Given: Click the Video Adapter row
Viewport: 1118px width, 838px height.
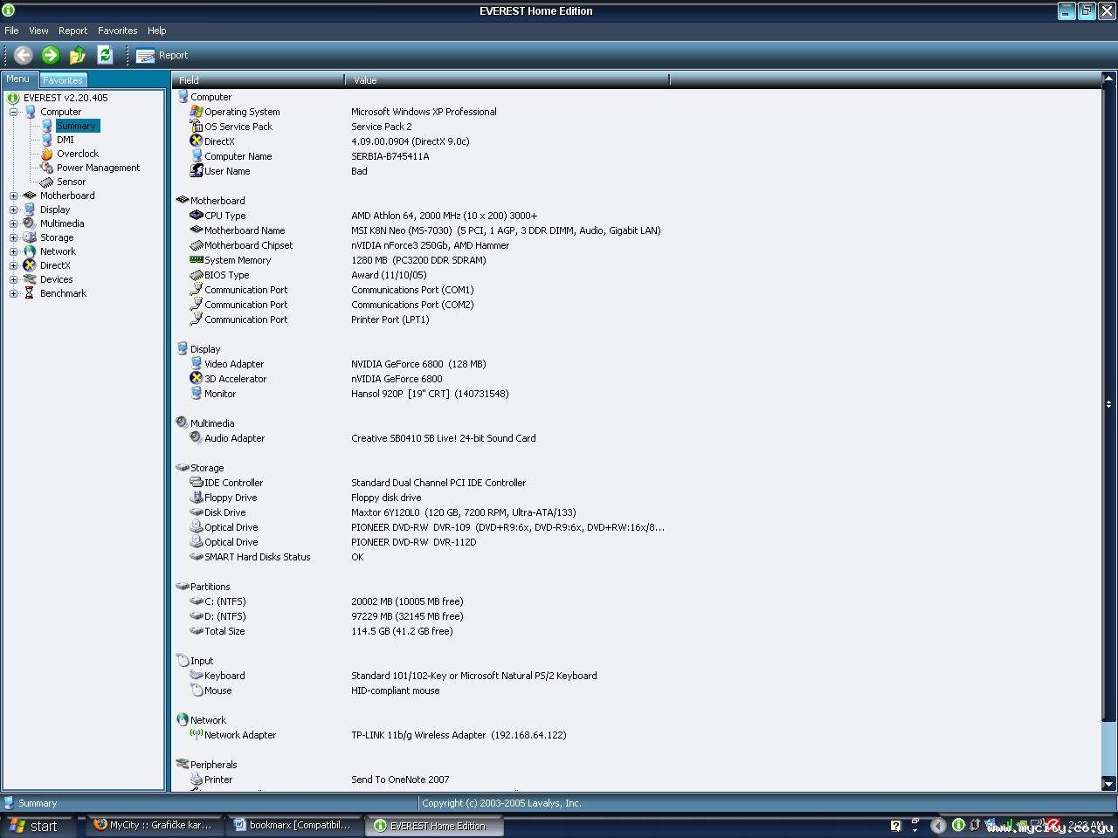Looking at the screenshot, I should coord(338,364).
